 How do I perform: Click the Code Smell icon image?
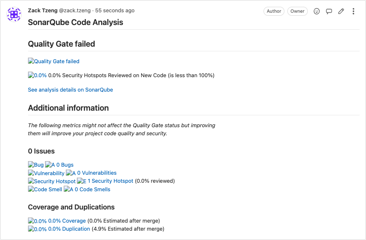45,190
